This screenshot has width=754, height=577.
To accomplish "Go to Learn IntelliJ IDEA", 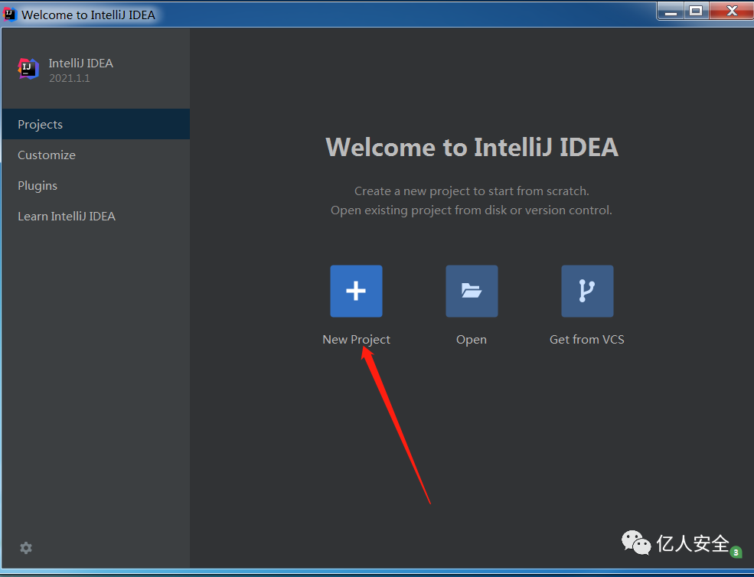I will pos(96,217).
